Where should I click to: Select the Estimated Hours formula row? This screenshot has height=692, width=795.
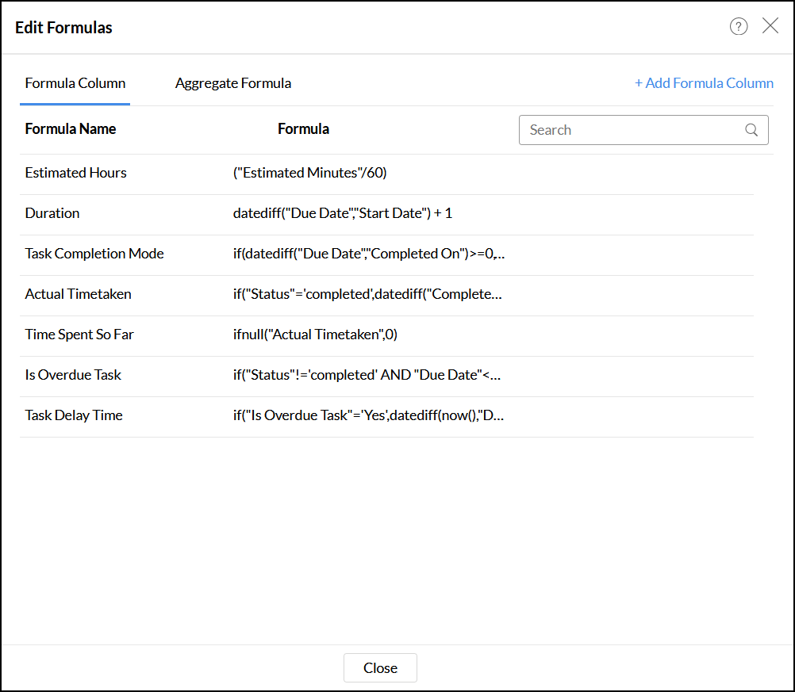pos(76,173)
